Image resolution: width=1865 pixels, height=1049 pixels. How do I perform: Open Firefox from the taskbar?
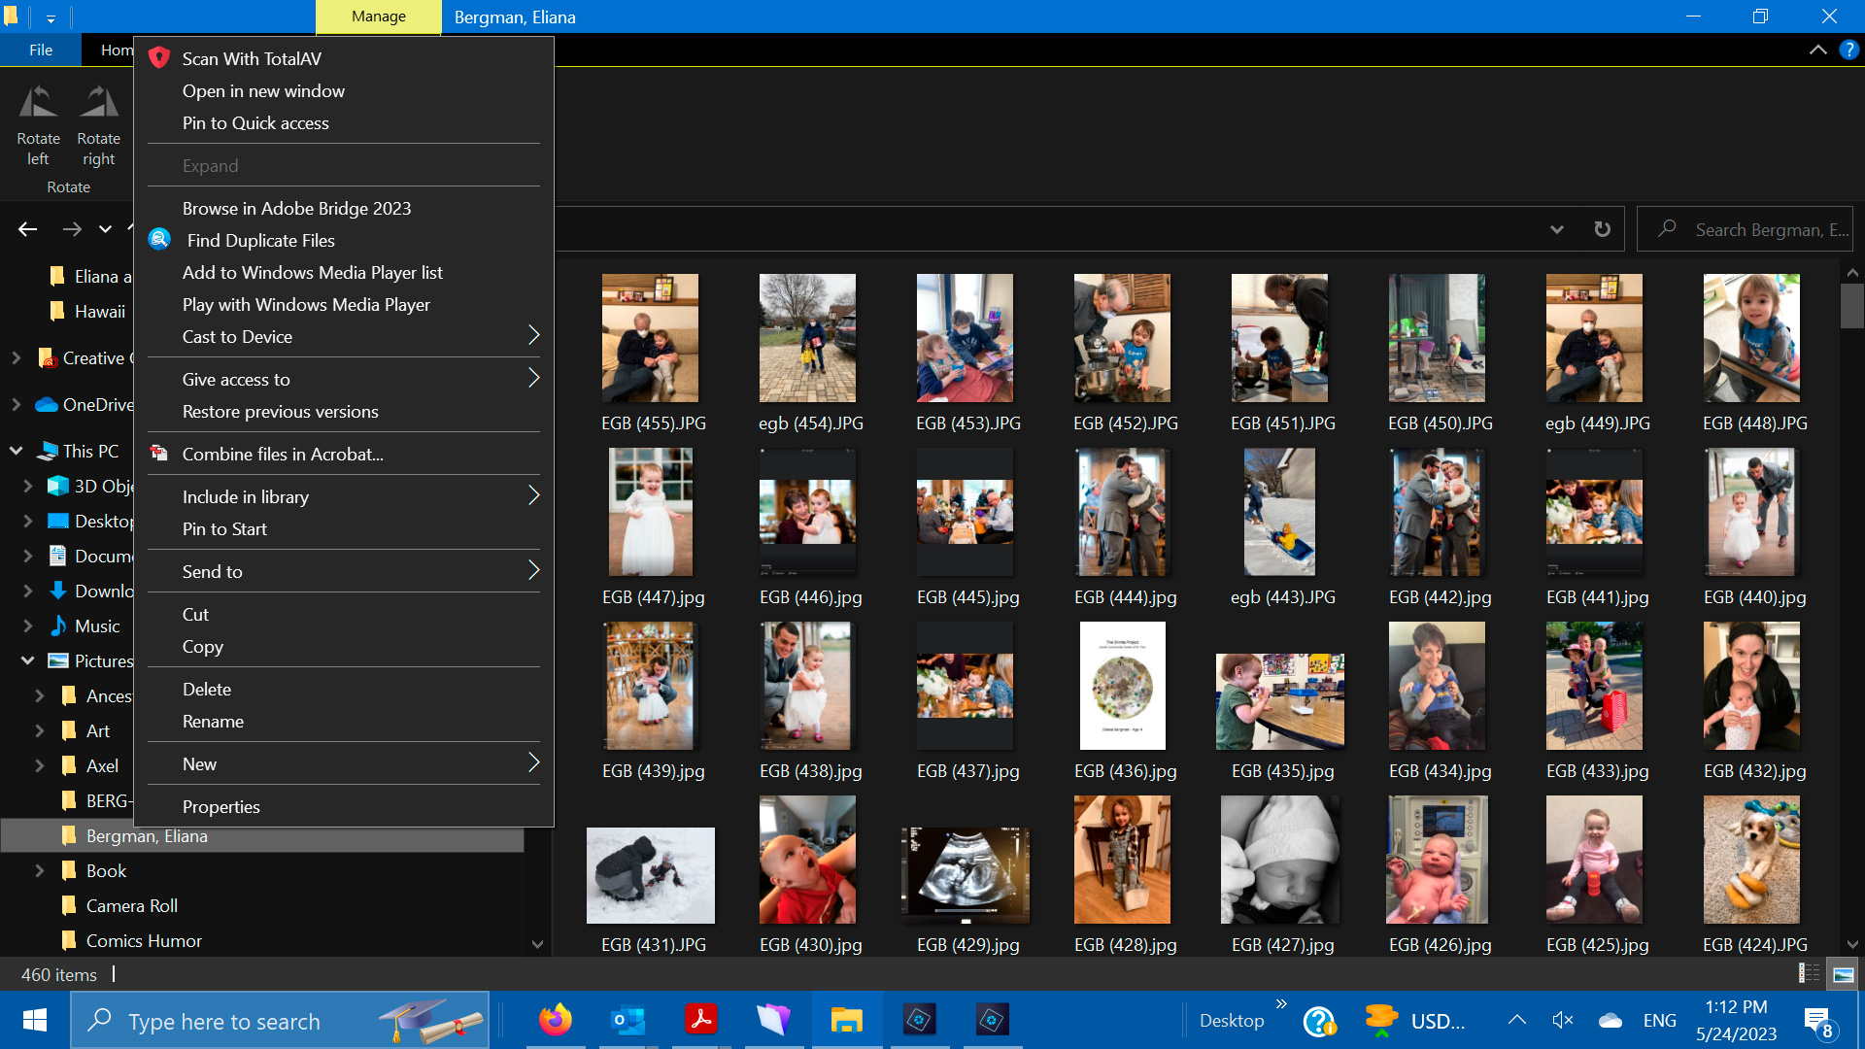click(x=556, y=1020)
